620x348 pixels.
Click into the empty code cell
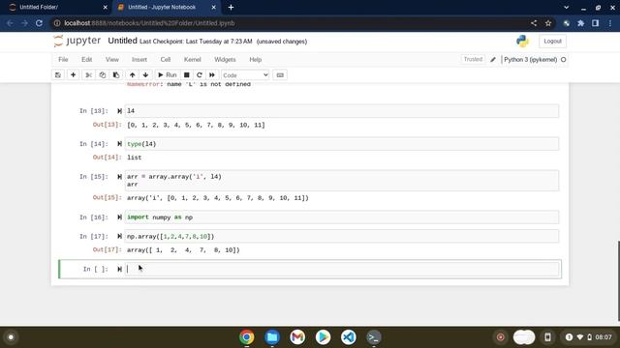coord(342,269)
